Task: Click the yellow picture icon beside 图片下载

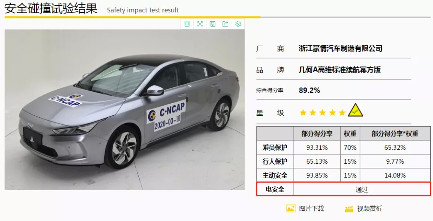Action: [291, 208]
